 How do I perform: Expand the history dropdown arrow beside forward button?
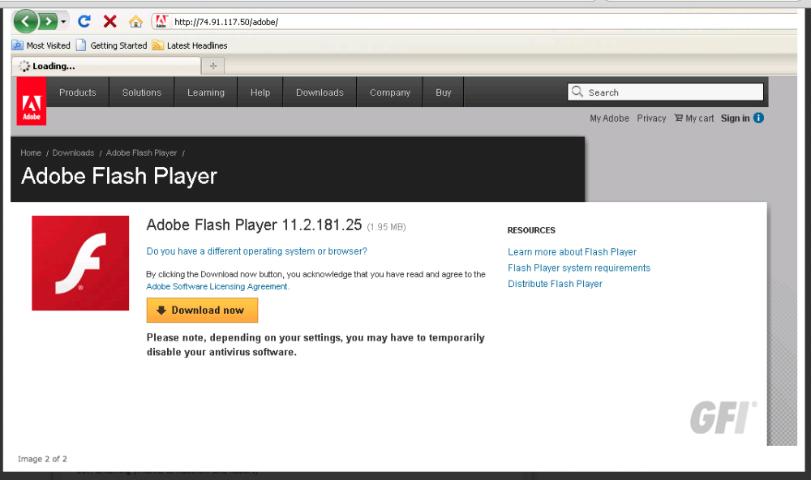[63, 22]
